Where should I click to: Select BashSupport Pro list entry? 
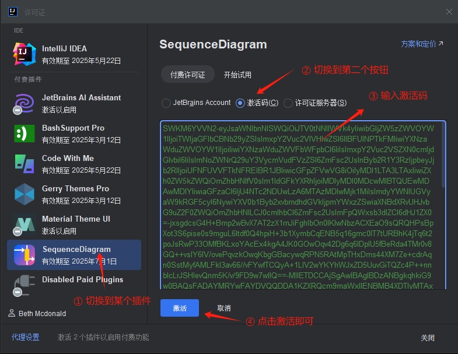pyautogui.click(x=74, y=134)
